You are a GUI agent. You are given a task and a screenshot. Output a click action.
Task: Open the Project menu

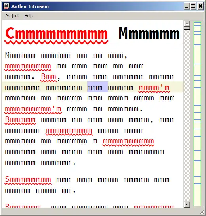click(12, 16)
